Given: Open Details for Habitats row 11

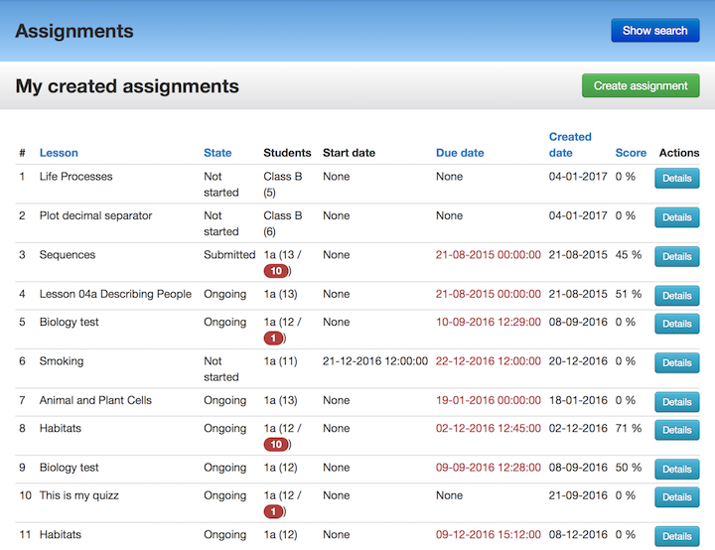Looking at the screenshot, I should 676,536.
